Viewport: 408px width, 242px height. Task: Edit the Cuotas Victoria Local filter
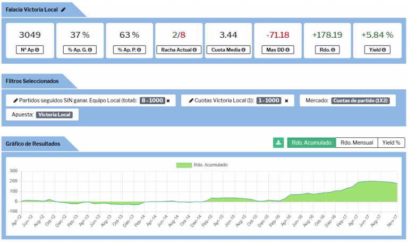190,101
